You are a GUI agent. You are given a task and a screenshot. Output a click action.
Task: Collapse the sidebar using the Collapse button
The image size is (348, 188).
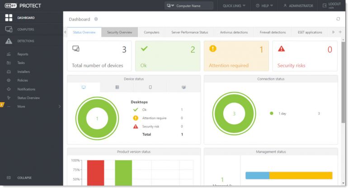[x=24, y=178]
